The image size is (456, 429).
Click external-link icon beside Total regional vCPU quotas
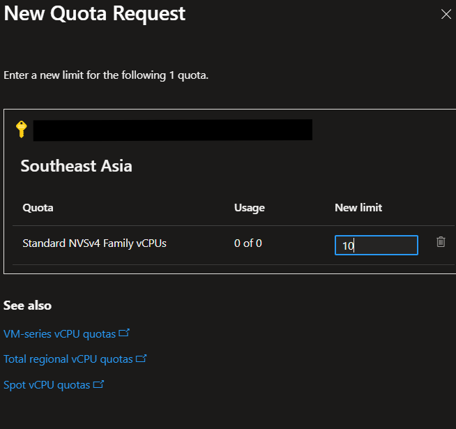142,359
